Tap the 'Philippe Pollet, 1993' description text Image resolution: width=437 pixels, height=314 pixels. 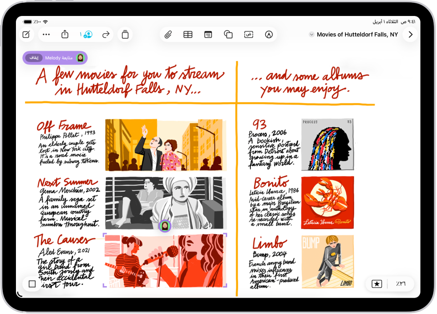(68, 135)
